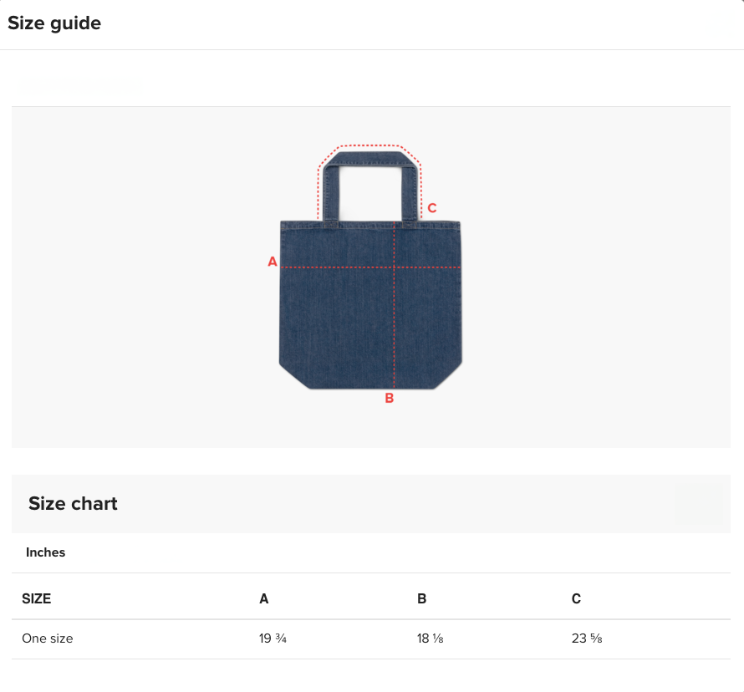Click the 19 ¾ width value
This screenshot has width=744, height=692.
tap(273, 639)
